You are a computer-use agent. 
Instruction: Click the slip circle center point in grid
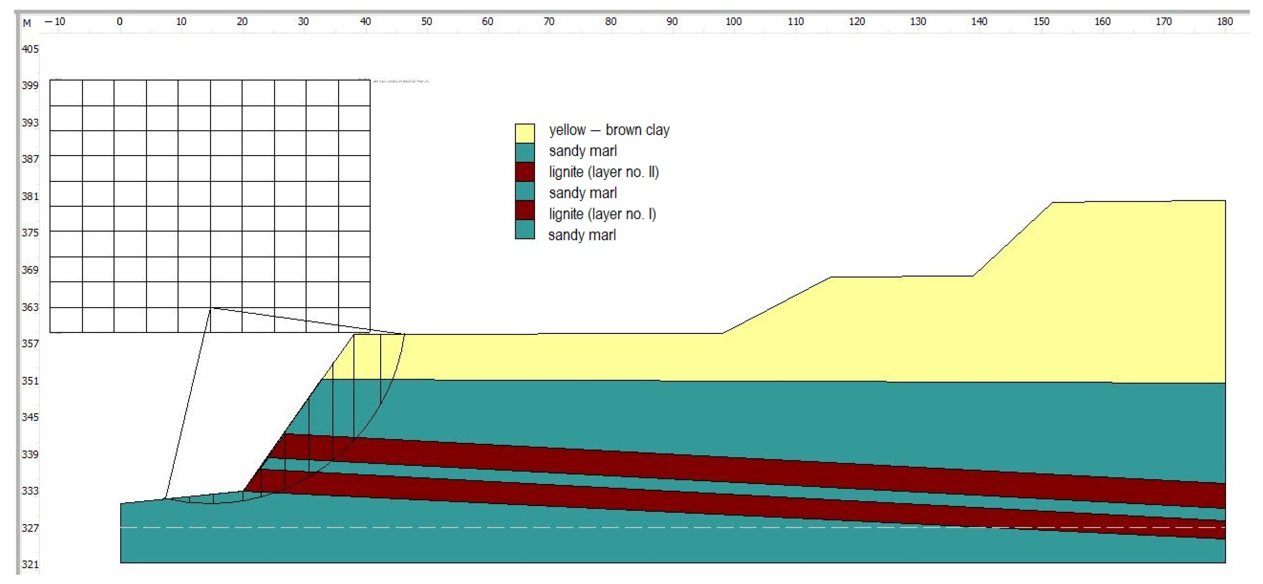[211, 308]
